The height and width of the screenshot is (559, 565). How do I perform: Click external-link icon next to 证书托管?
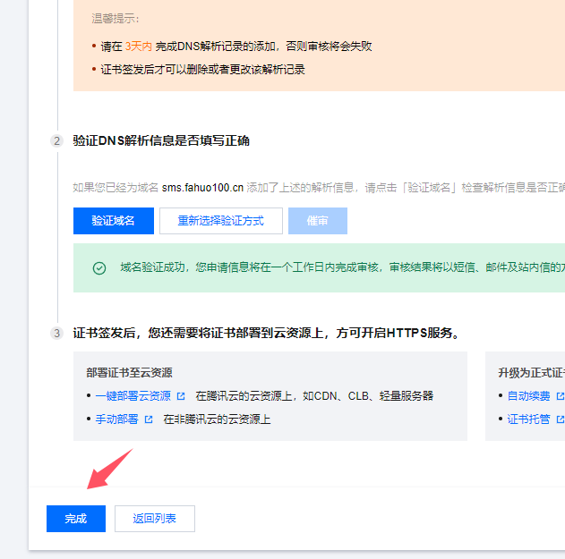tap(561, 419)
